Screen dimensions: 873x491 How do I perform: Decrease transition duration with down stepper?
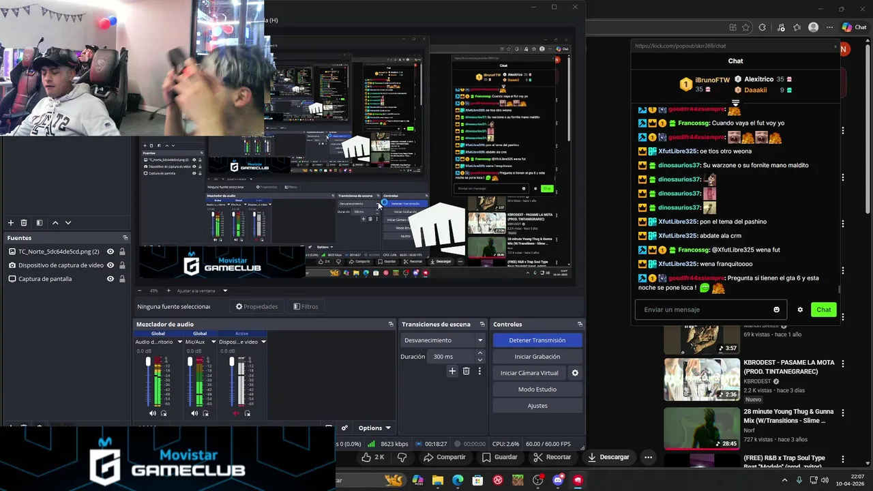click(x=480, y=360)
